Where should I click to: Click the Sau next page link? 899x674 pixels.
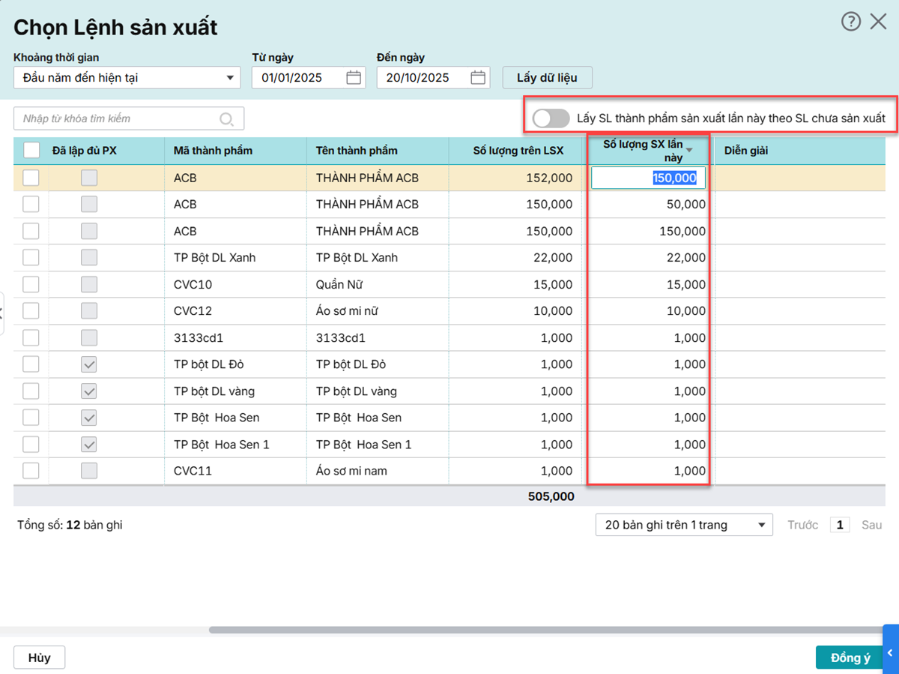click(871, 525)
